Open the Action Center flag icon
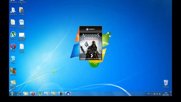Viewport: 181px width, 102px height. 154,94
